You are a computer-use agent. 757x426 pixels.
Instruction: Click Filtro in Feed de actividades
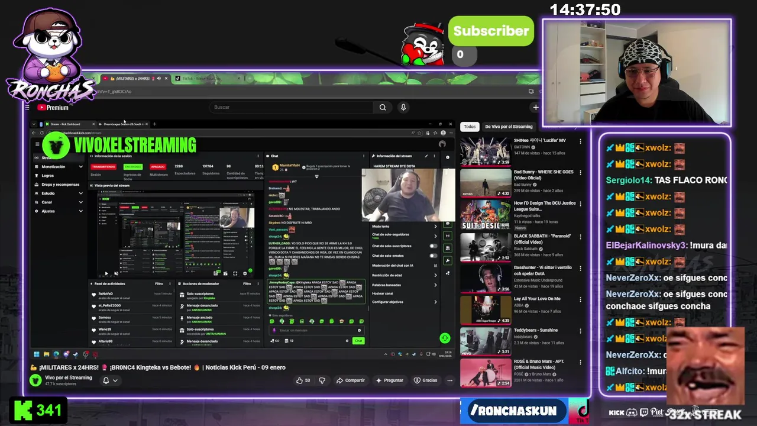point(159,283)
